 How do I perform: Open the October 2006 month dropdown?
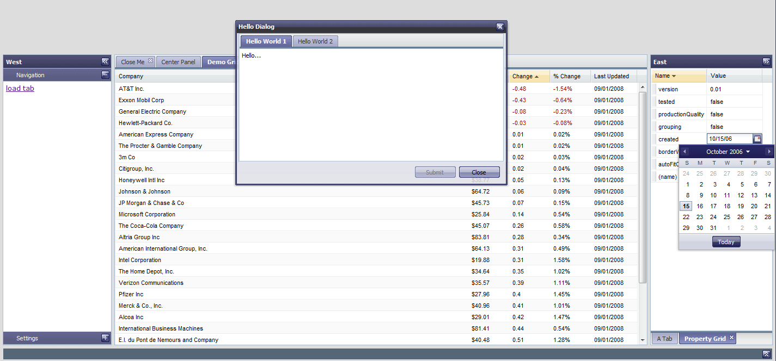[728, 152]
